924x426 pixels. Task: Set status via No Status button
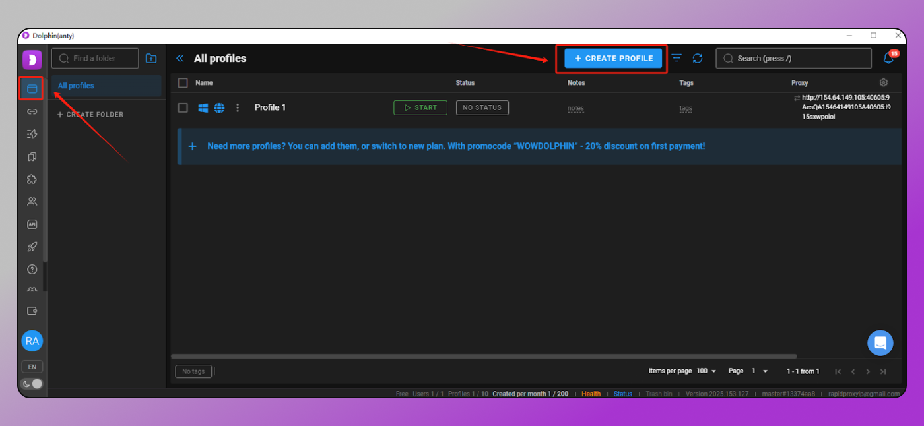click(482, 107)
